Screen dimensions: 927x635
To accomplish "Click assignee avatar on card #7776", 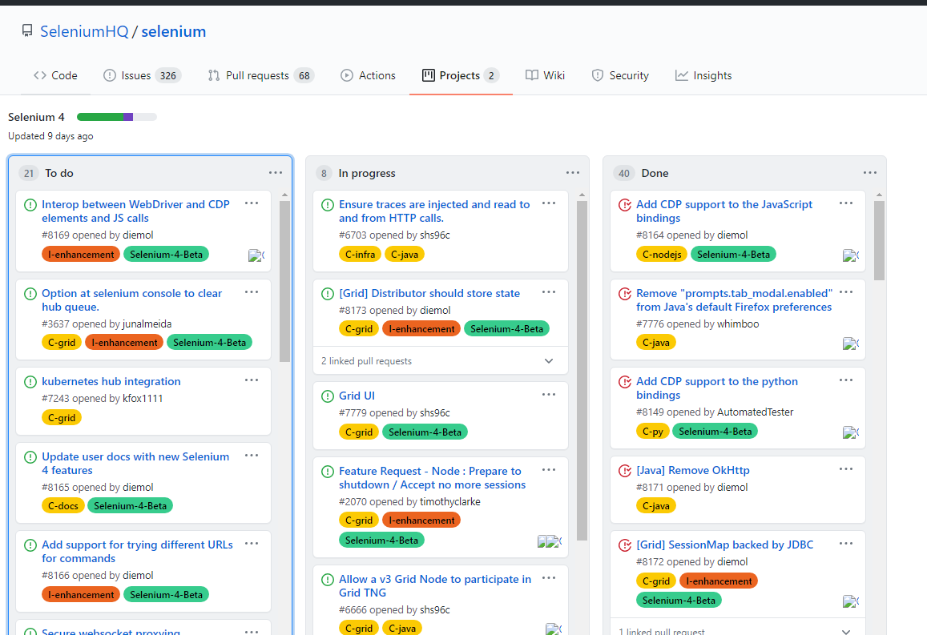I will (x=851, y=344).
